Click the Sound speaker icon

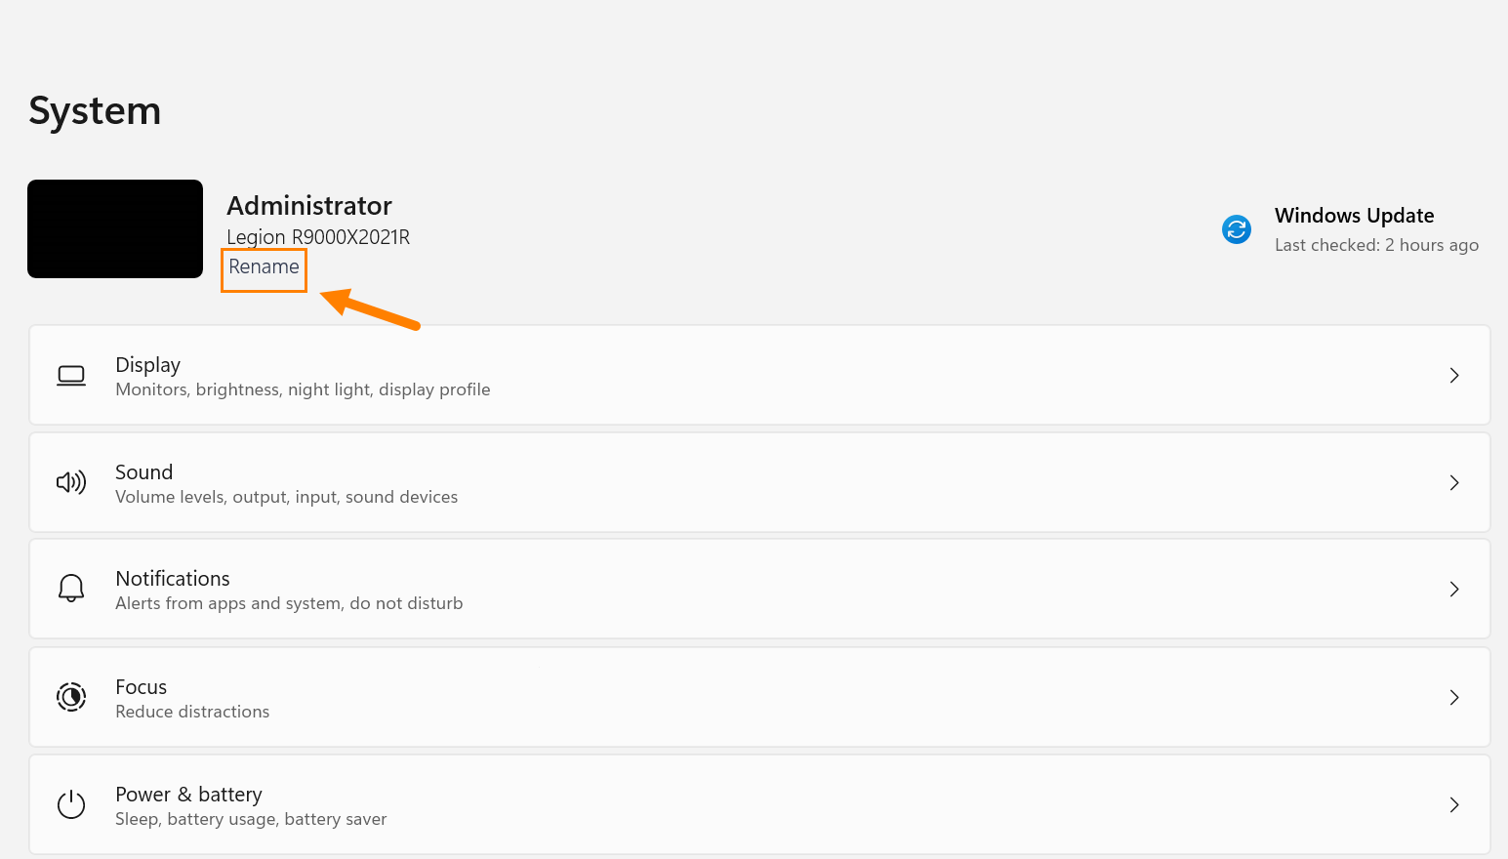[x=71, y=482]
